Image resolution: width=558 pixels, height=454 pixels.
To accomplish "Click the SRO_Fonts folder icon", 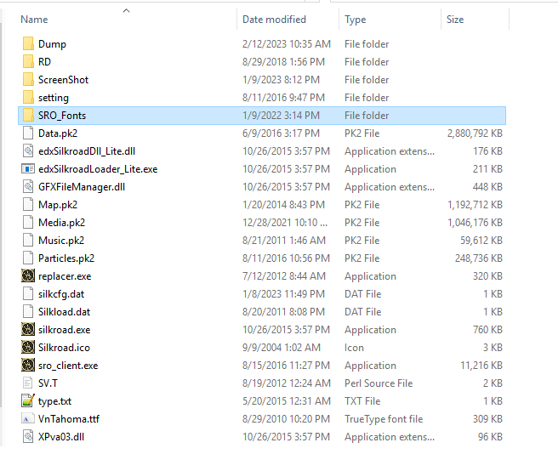I will pos(28,116).
